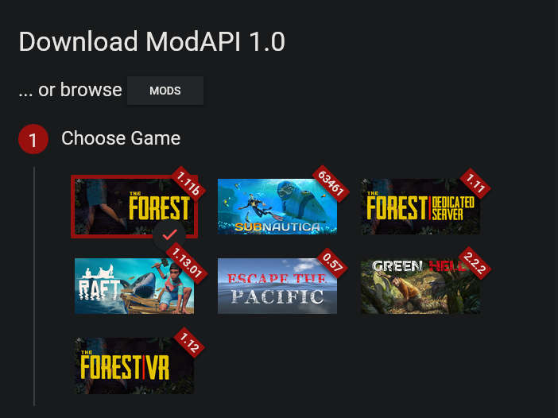This screenshot has height=418, width=558.
Task: Click the 63461 version ribbon on Subnautica
Action: [331, 184]
